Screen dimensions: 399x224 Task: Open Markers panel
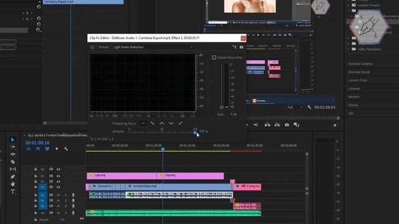point(353,97)
